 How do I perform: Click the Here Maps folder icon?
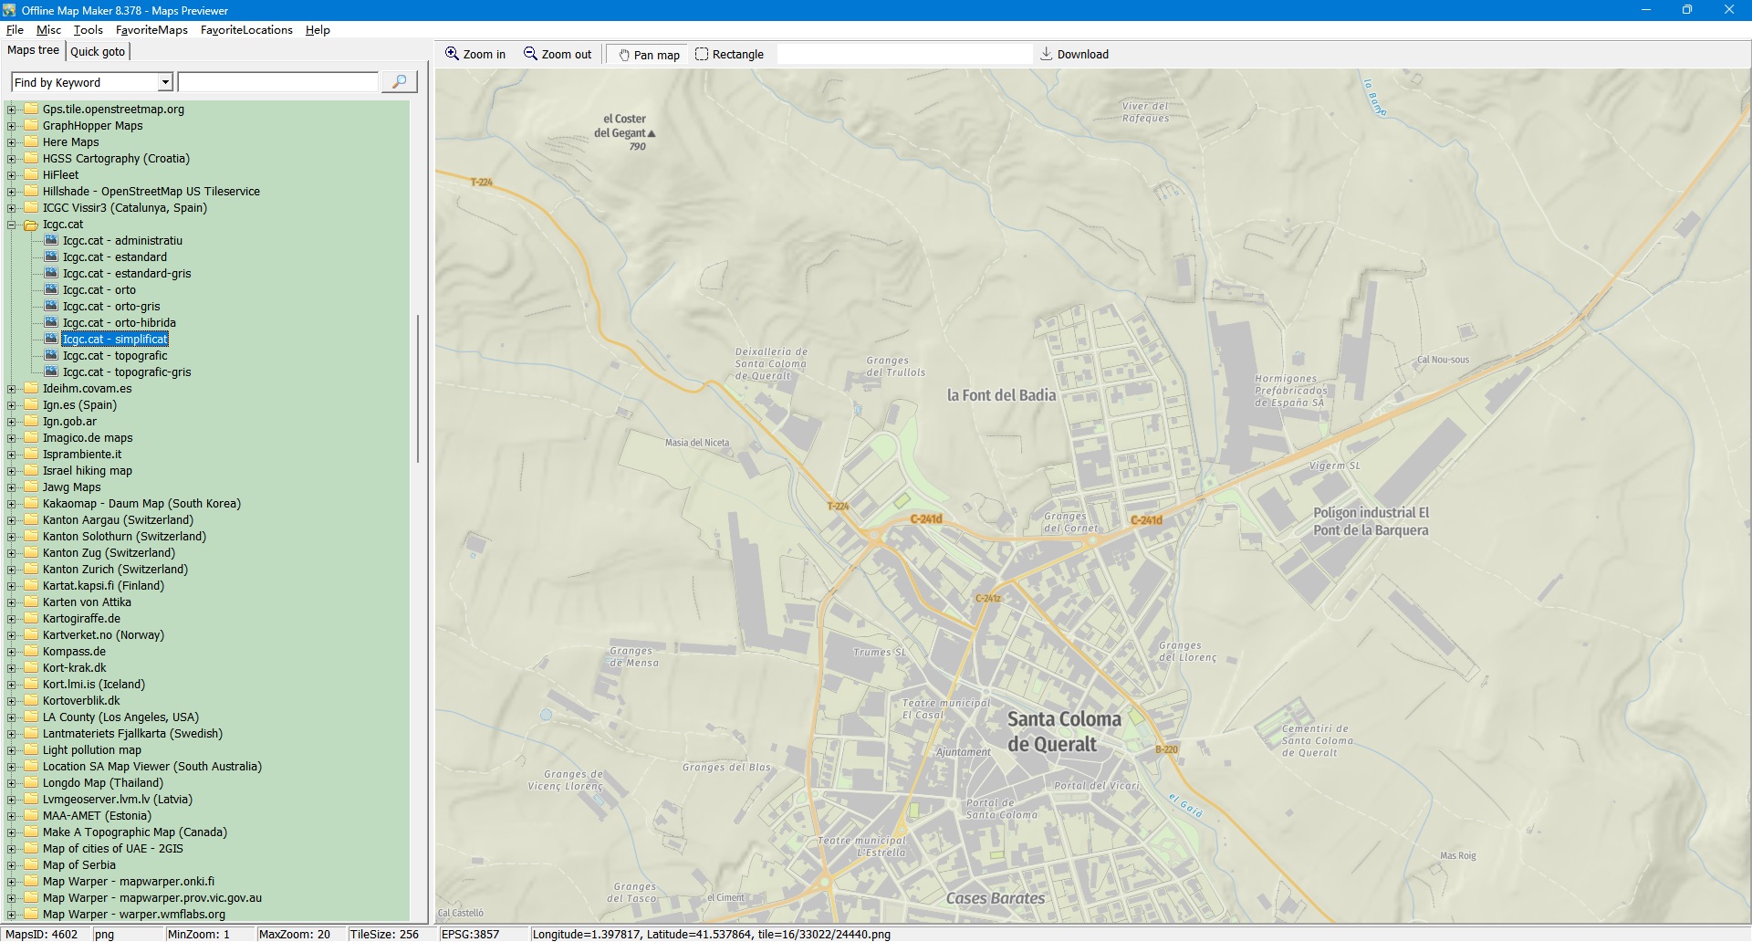(31, 142)
